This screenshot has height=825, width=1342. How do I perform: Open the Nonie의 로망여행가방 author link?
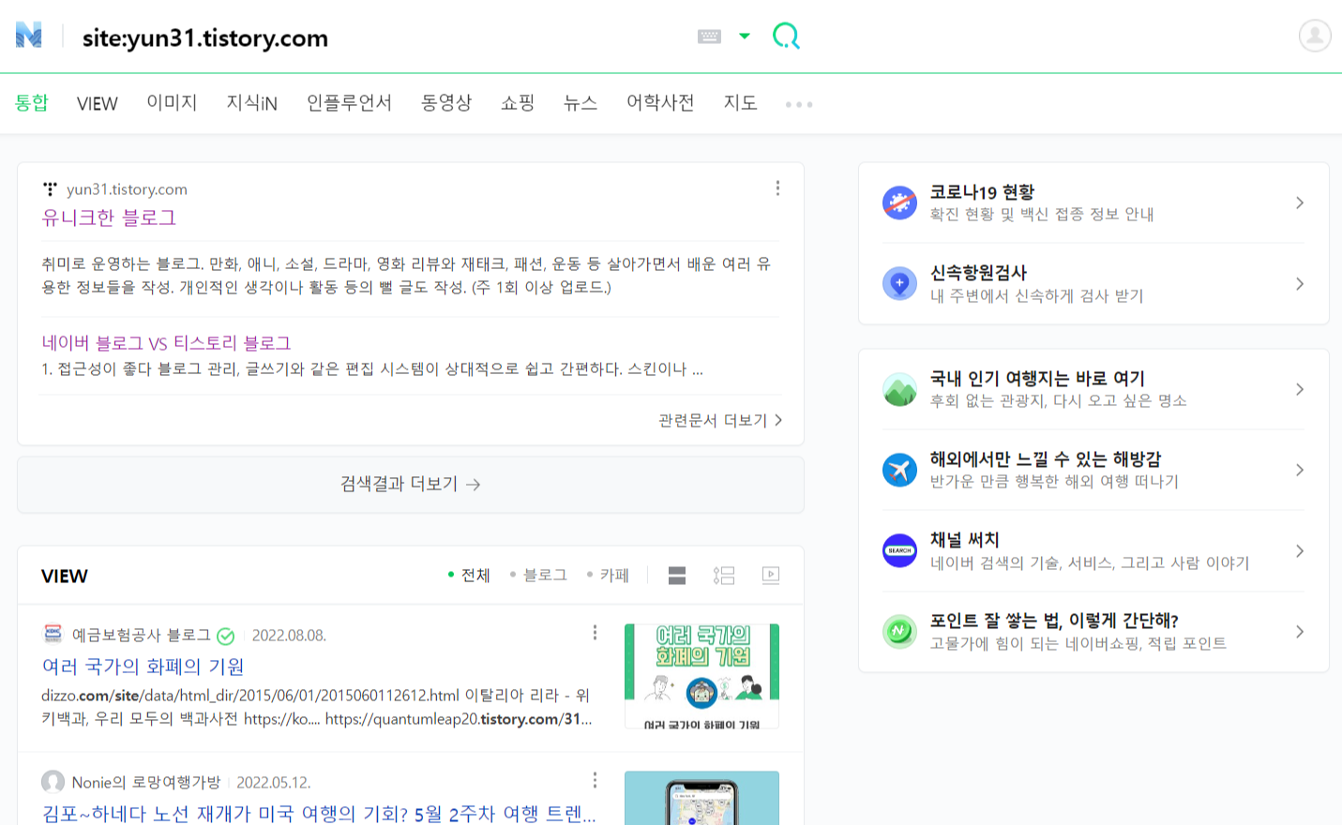[x=146, y=782]
